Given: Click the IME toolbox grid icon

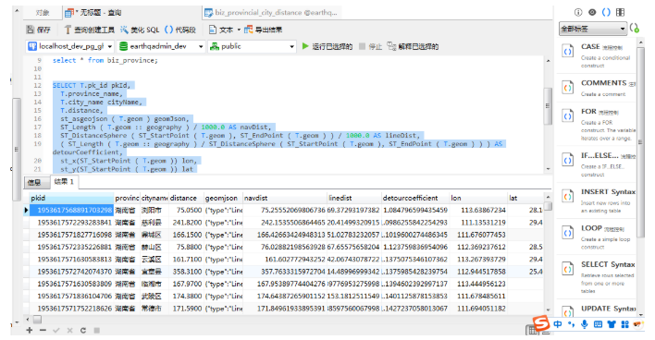Looking at the screenshot, I should point(624,324).
